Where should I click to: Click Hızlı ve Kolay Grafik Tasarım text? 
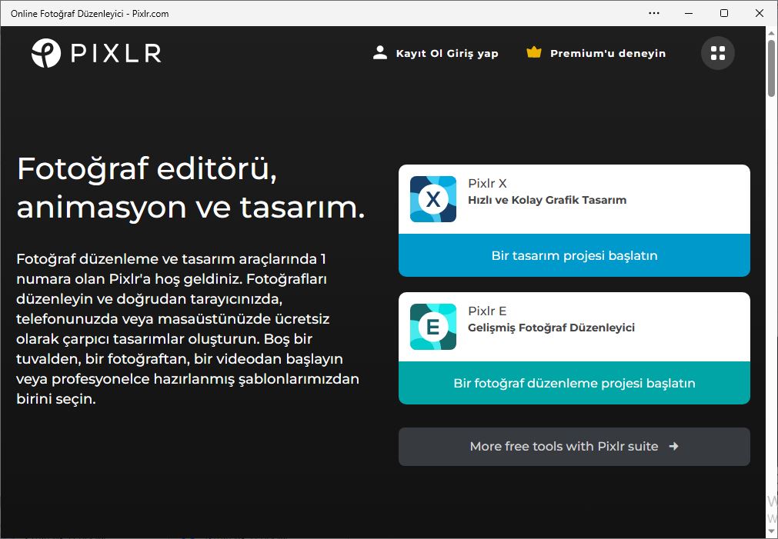[547, 201]
